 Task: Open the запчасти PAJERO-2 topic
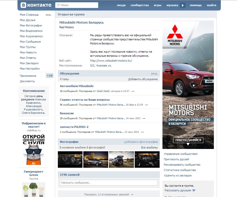(74, 127)
